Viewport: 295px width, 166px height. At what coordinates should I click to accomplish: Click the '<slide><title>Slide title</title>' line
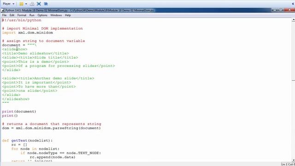(40, 57)
